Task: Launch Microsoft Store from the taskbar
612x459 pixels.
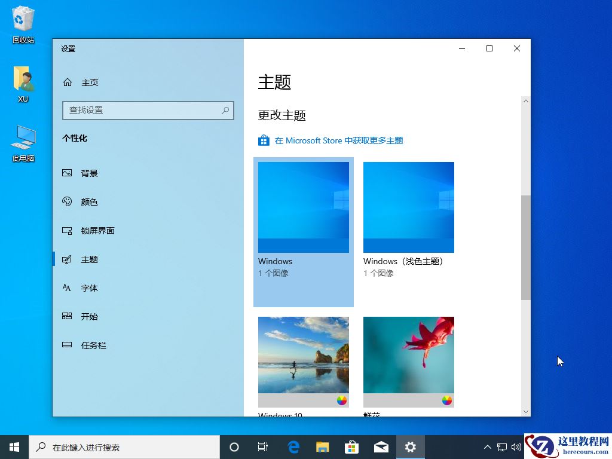Action: [351, 446]
